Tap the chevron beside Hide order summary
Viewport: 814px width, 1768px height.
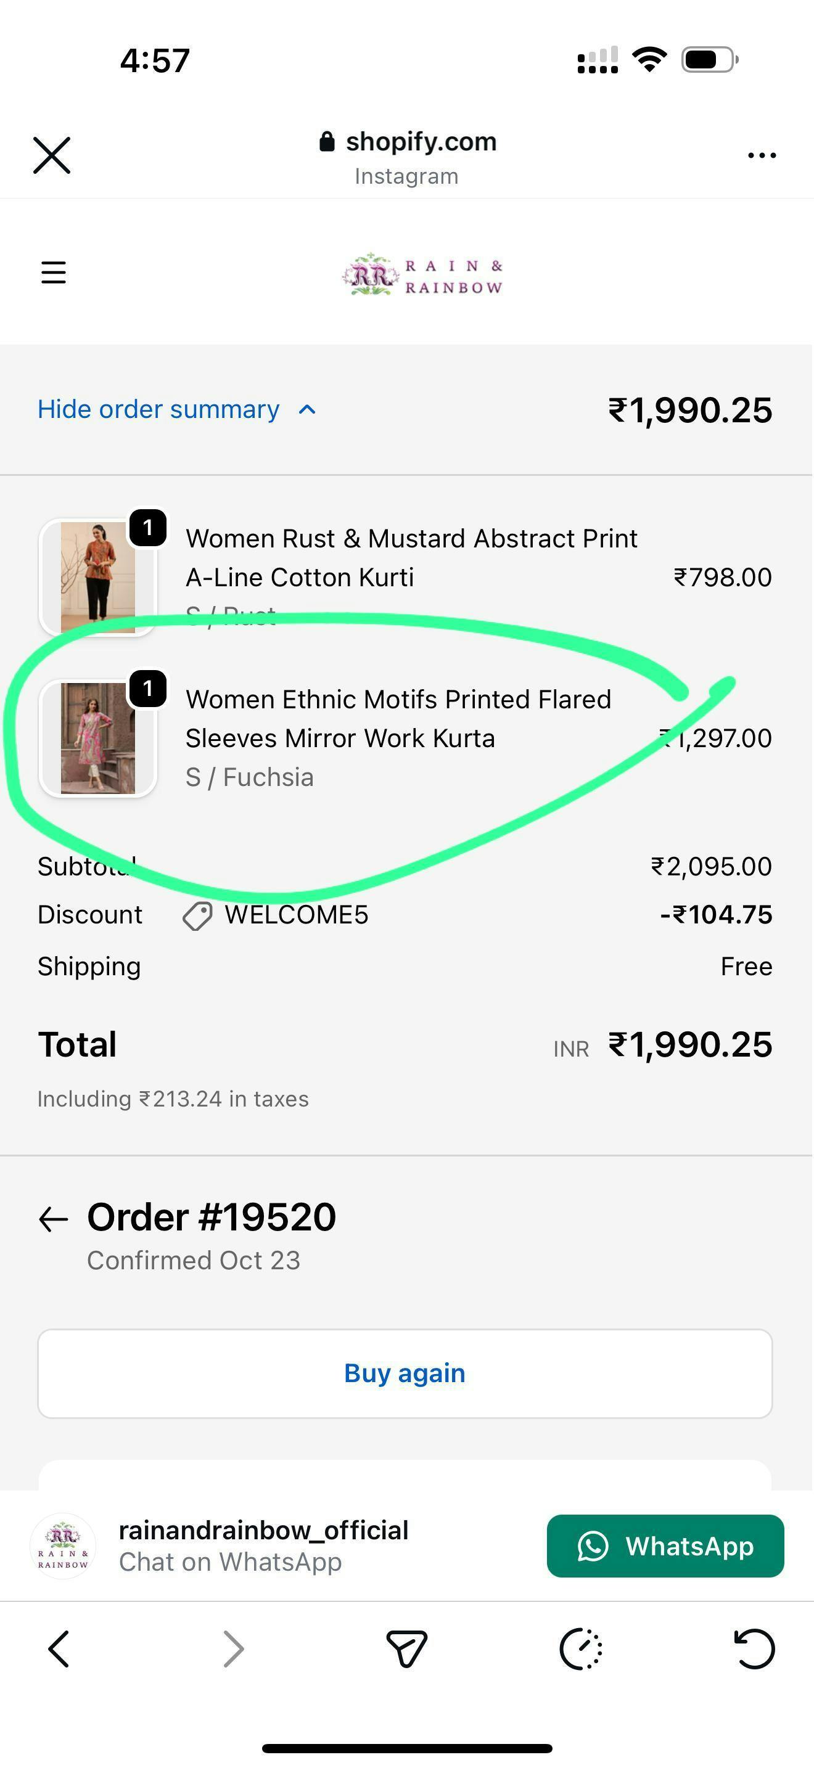point(308,410)
